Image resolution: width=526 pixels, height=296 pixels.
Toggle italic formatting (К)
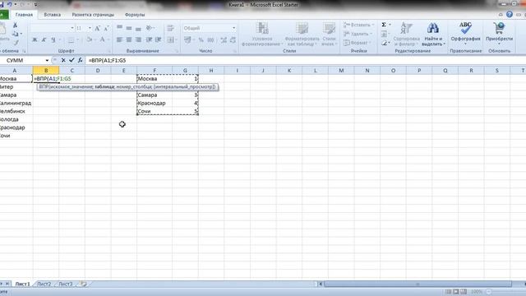[44, 40]
